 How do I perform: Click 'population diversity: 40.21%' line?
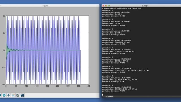point(113,25)
